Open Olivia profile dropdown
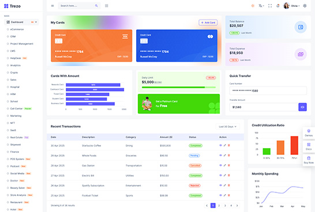This screenshot has height=212, width=315. (291, 6)
